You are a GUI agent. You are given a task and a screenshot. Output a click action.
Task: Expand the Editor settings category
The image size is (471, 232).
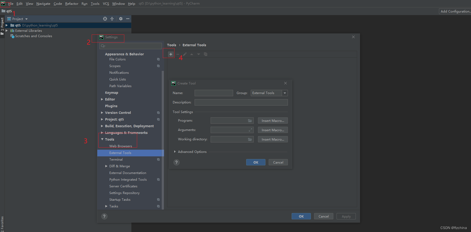[102, 99]
